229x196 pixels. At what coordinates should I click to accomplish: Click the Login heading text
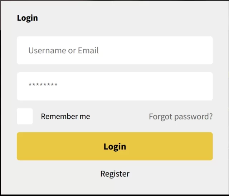point(27,18)
